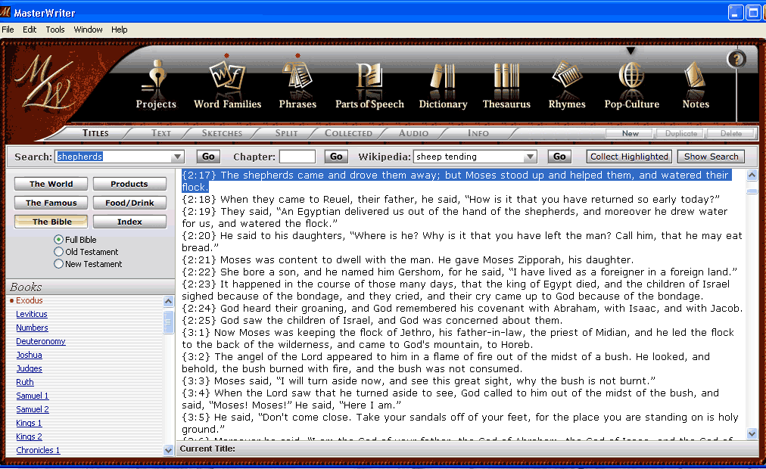Click the question mark help icon
Screen dimensions: 766x469
[736, 60]
